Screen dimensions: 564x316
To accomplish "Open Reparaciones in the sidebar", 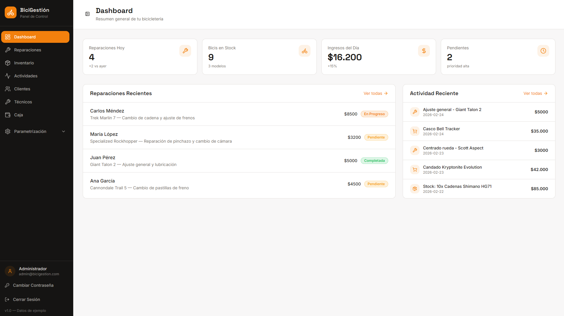I will click(27, 50).
